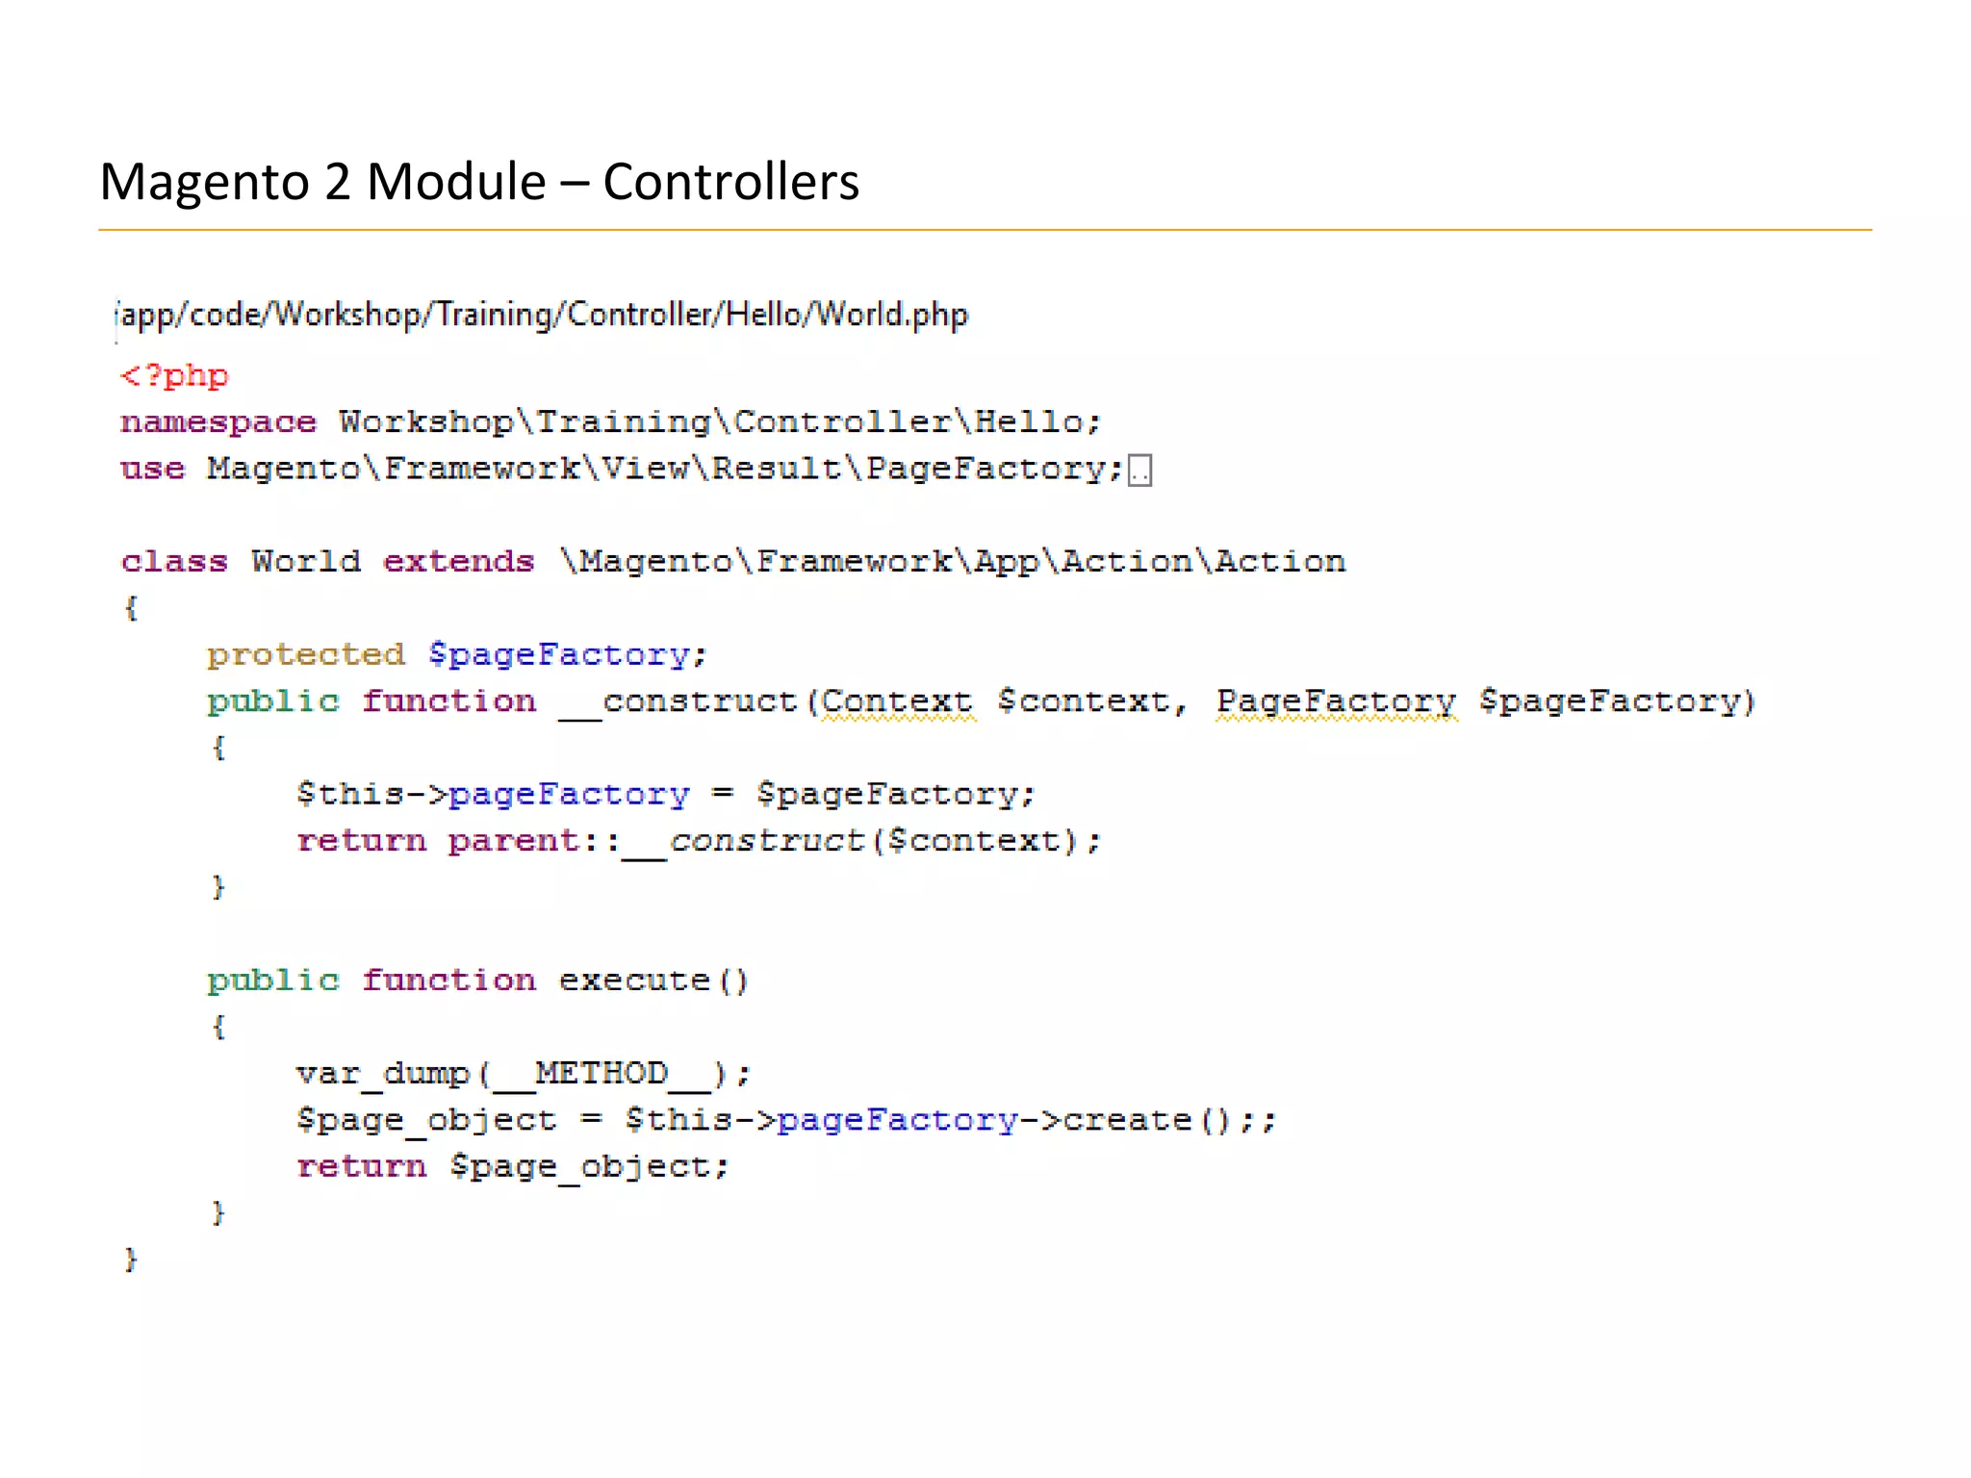Click the '__construct(' method name in the signature

click(688, 702)
